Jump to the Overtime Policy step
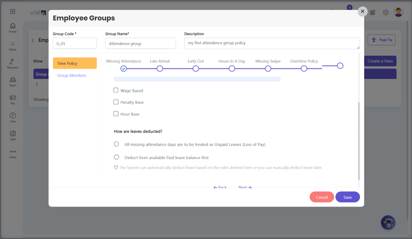The height and width of the screenshot is (239, 412). click(304, 69)
